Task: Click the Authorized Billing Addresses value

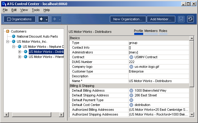Action: (x=159, y=110)
